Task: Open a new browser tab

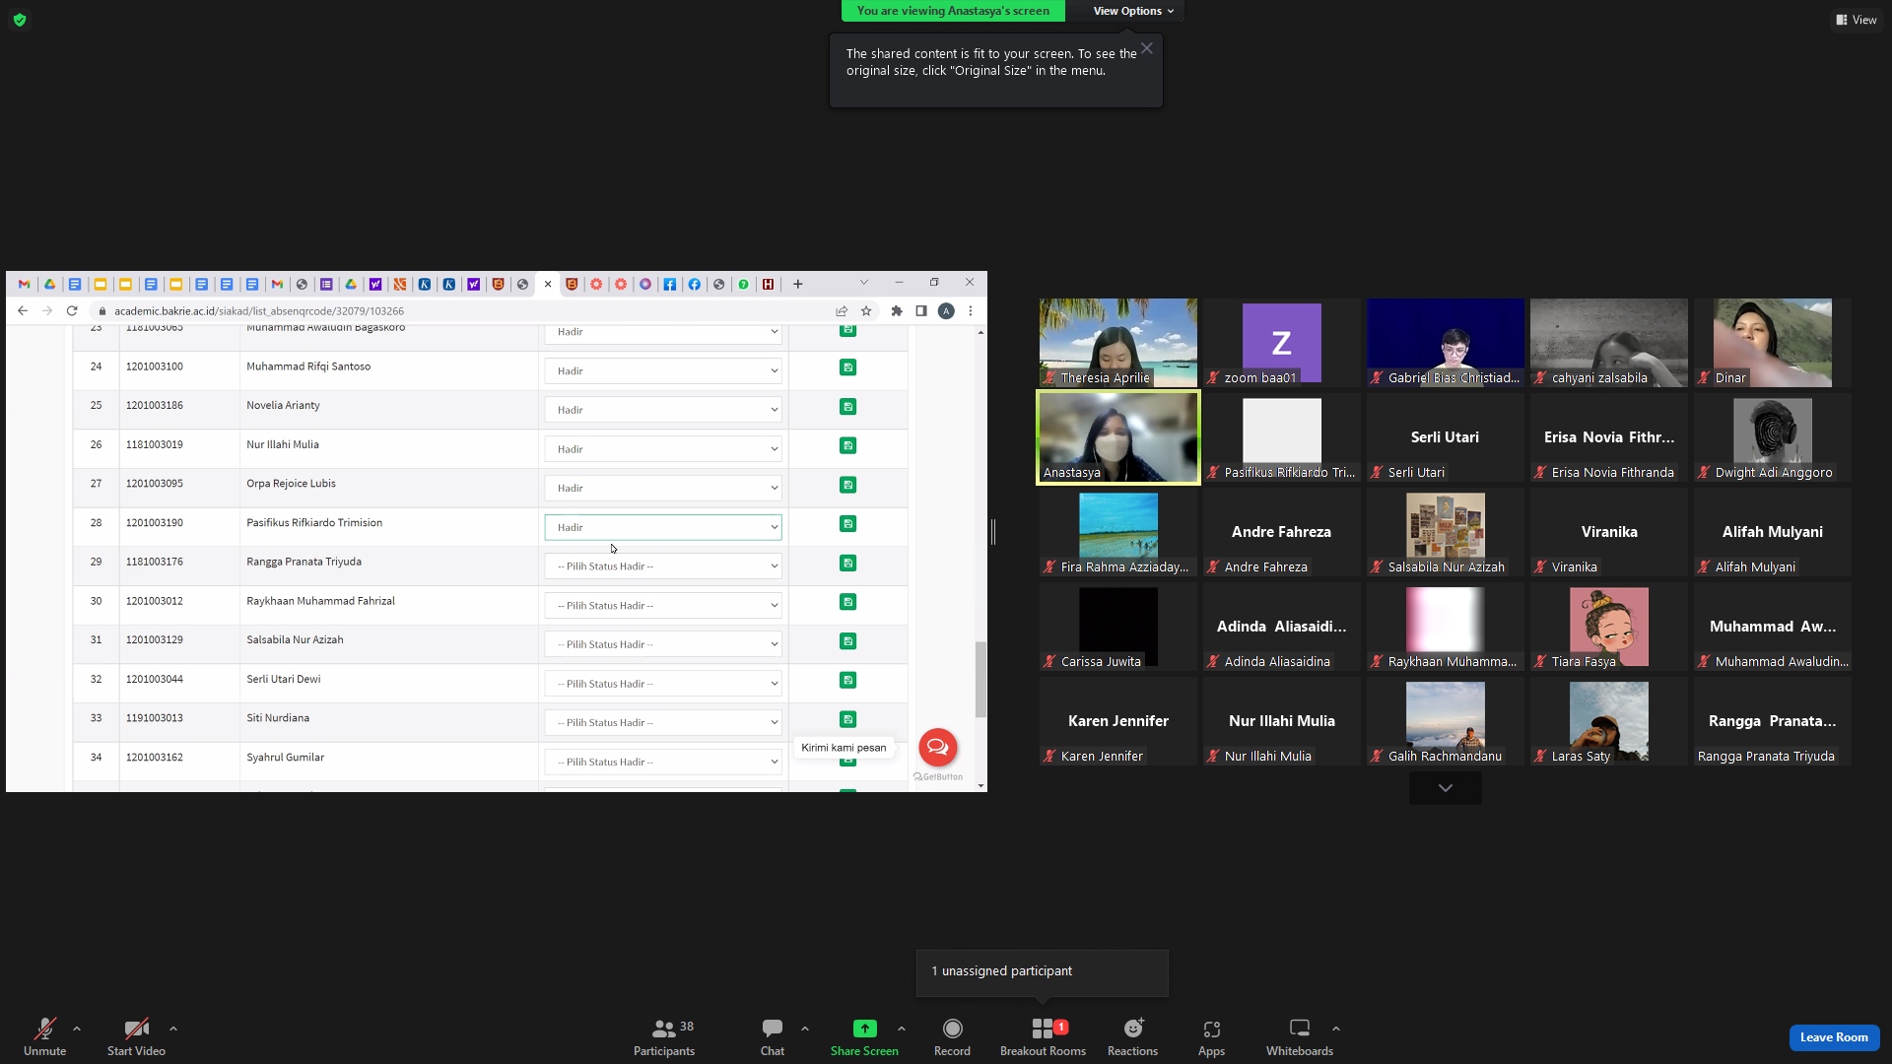Action: click(798, 285)
